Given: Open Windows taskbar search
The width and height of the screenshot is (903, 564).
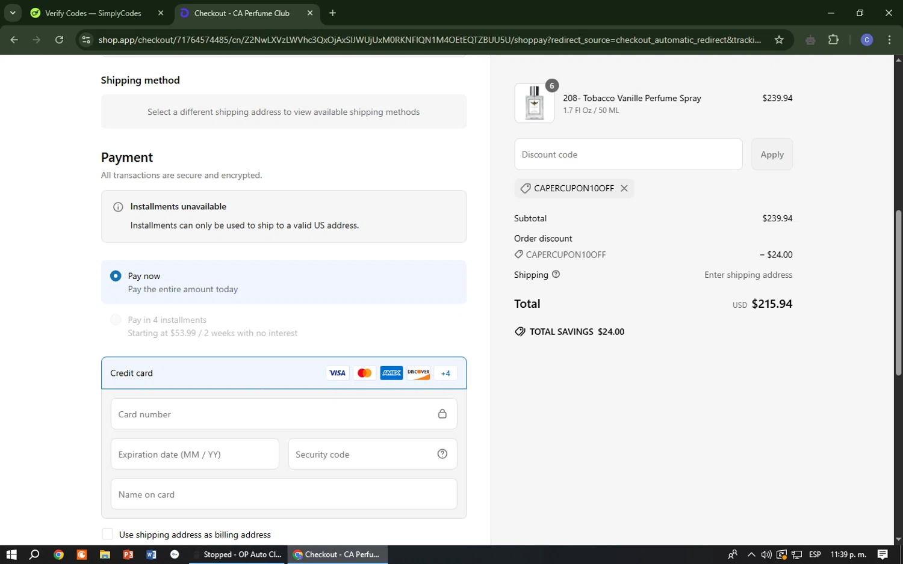Looking at the screenshot, I should [34, 554].
